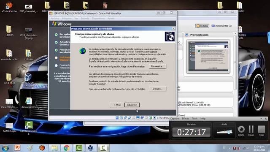Open the Máquina menu in VirtualBox VM window
The height and width of the screenshot is (152, 270).
pyautogui.click(x=67, y=19)
